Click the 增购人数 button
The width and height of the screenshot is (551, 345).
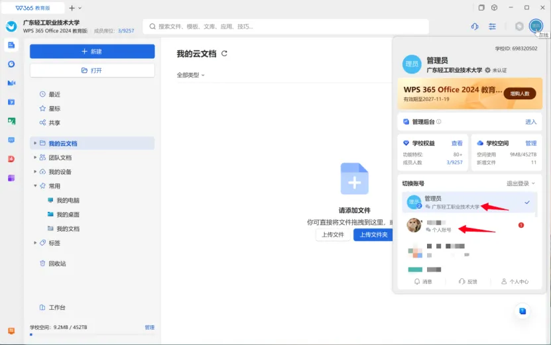(x=520, y=93)
